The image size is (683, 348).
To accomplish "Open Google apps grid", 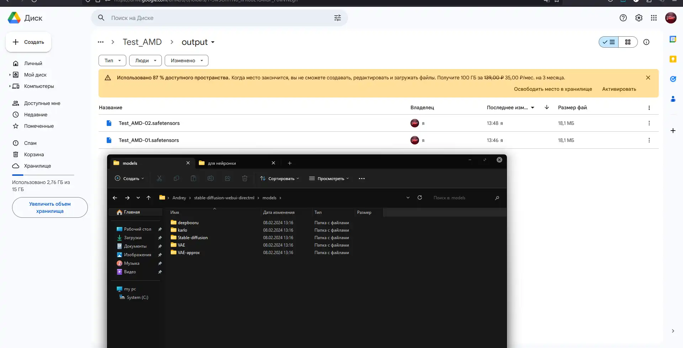I will (x=654, y=18).
